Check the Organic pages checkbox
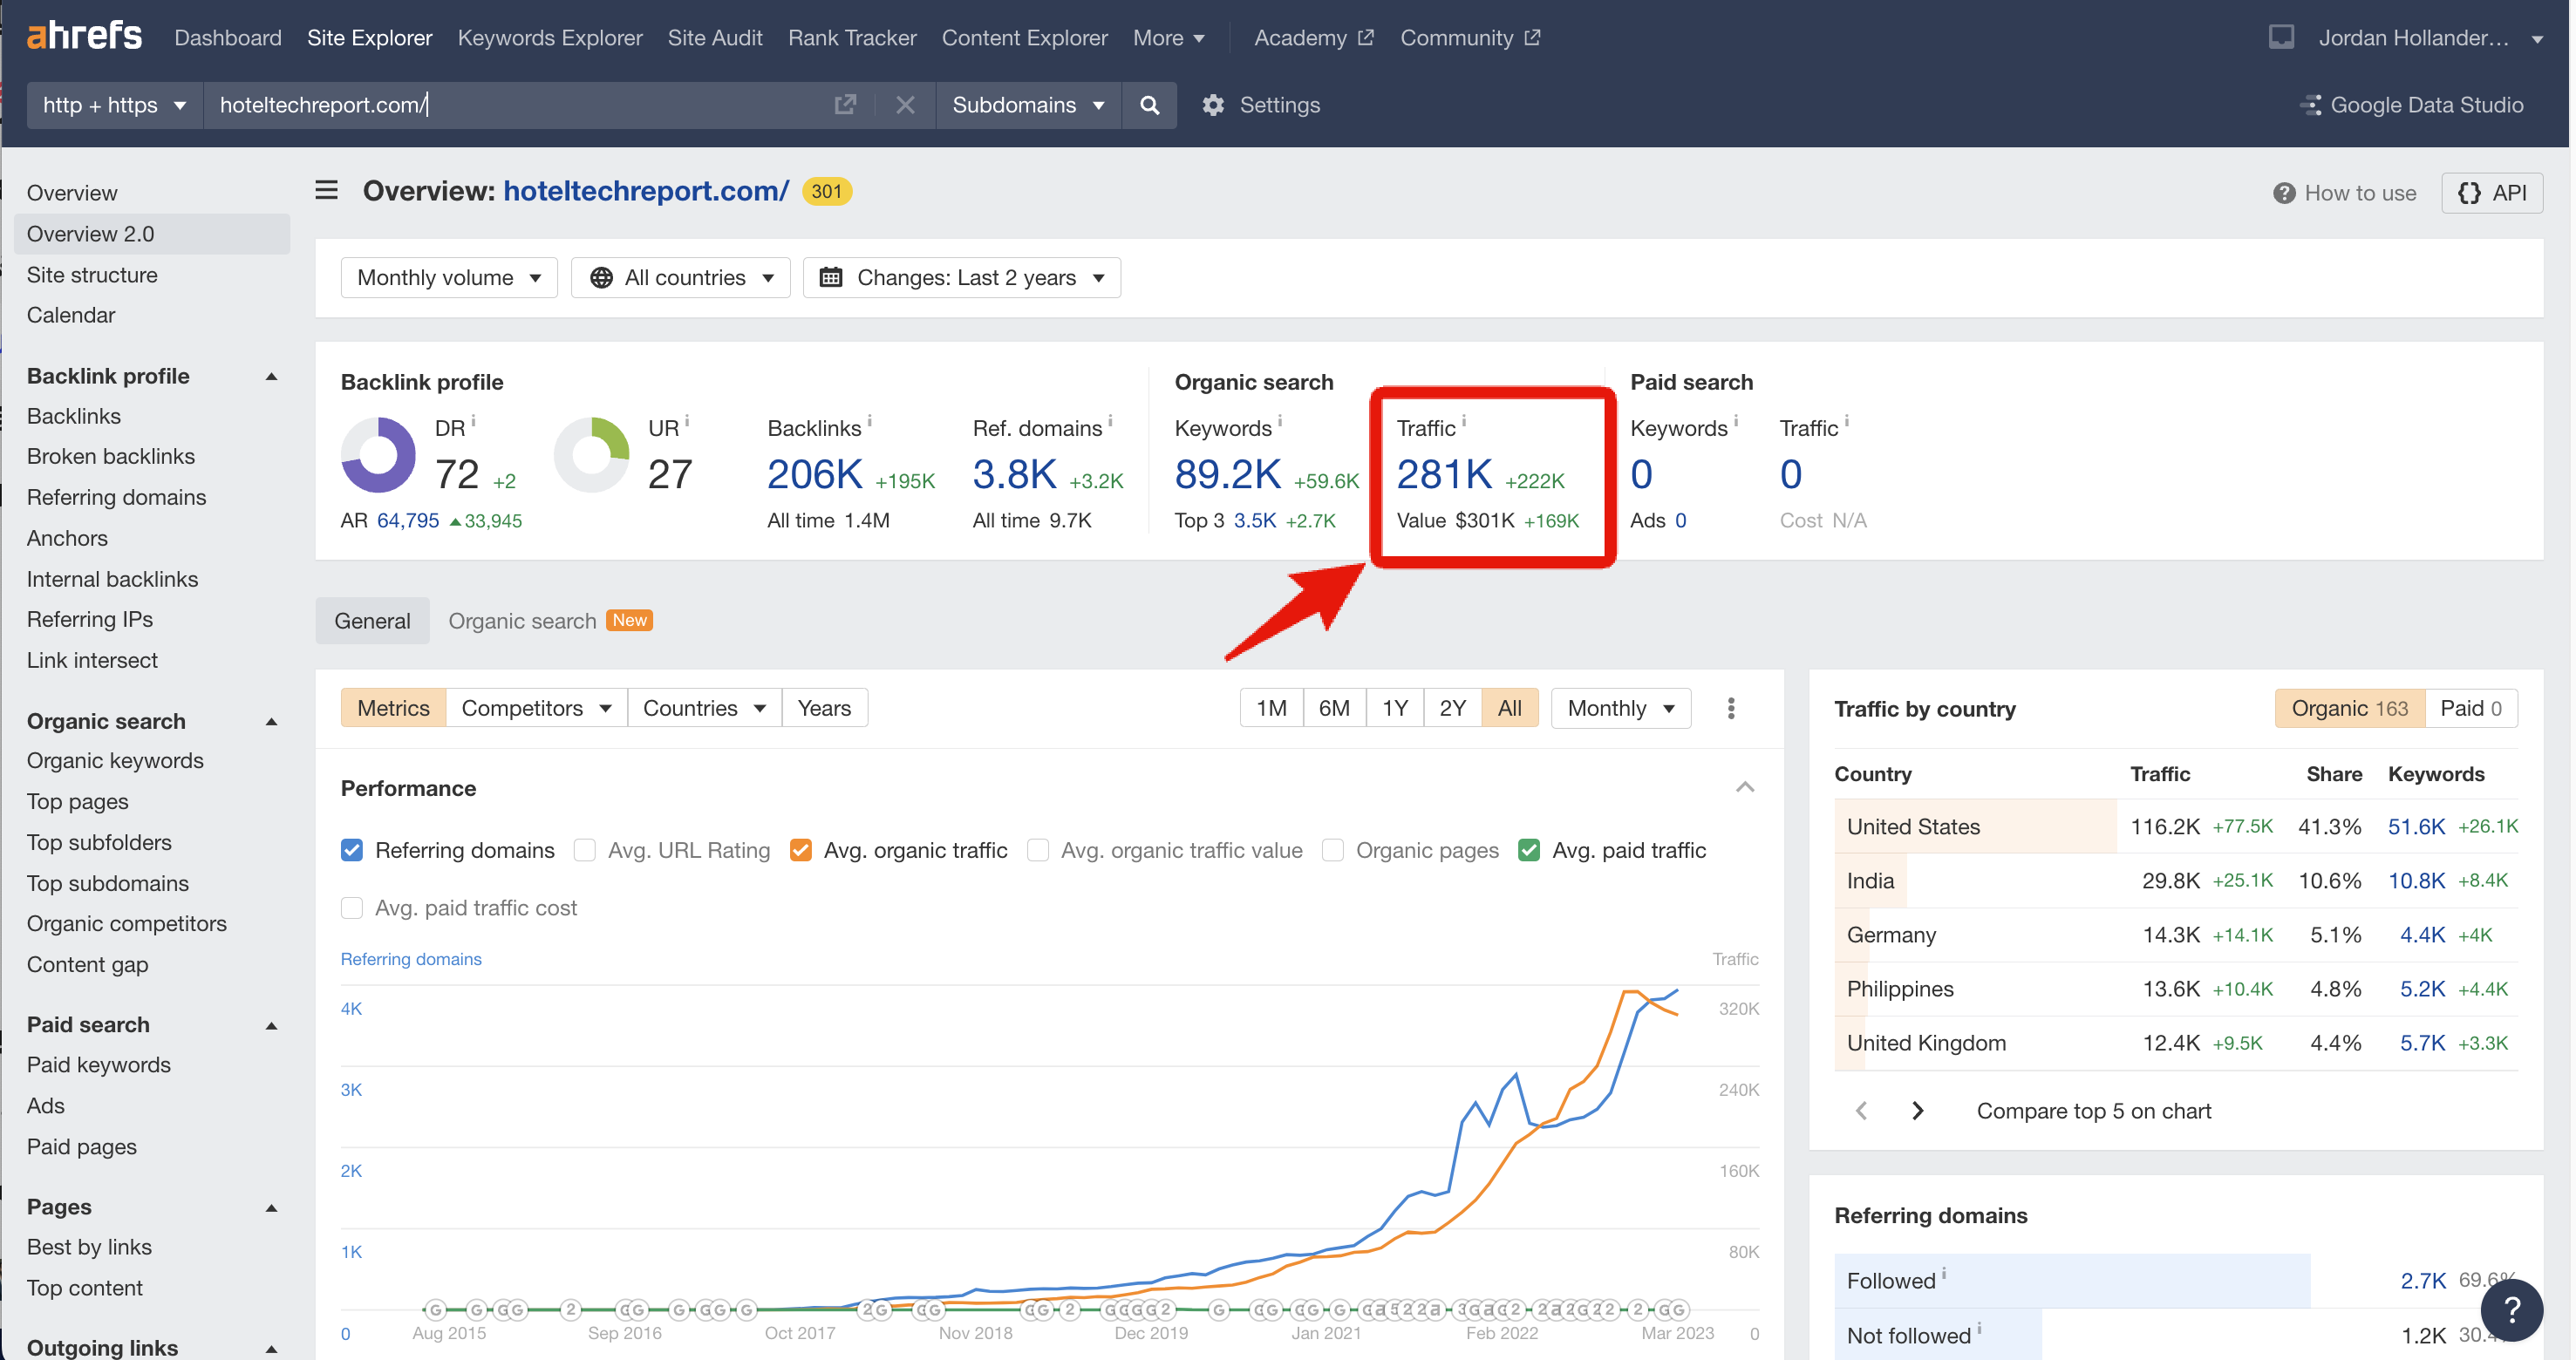The height and width of the screenshot is (1360, 2576). click(x=1333, y=850)
